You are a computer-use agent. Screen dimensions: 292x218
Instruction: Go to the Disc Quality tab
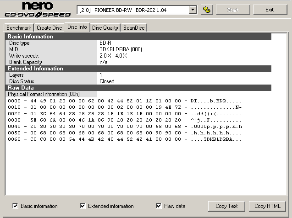105,28
